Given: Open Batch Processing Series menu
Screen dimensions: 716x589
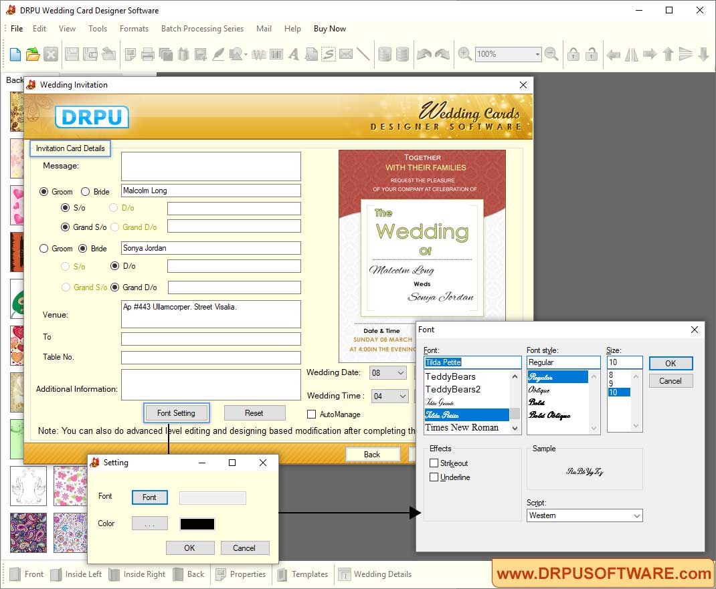Looking at the screenshot, I should coord(202,29).
